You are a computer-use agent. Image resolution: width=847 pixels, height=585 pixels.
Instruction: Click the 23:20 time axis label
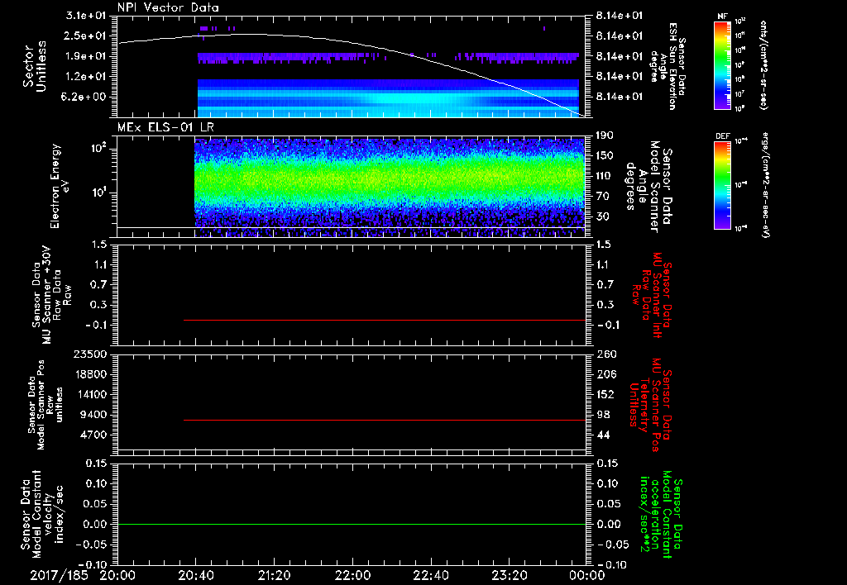pos(508,575)
